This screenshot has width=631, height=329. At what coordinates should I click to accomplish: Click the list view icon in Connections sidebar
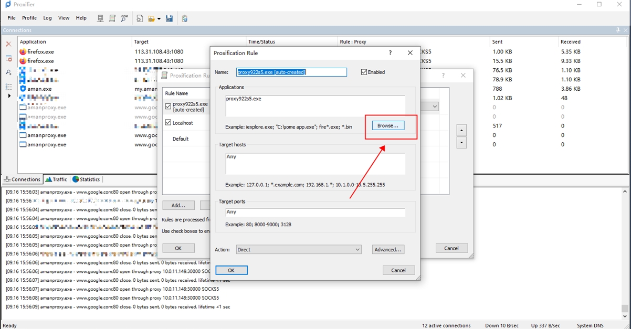pyautogui.click(x=8, y=87)
